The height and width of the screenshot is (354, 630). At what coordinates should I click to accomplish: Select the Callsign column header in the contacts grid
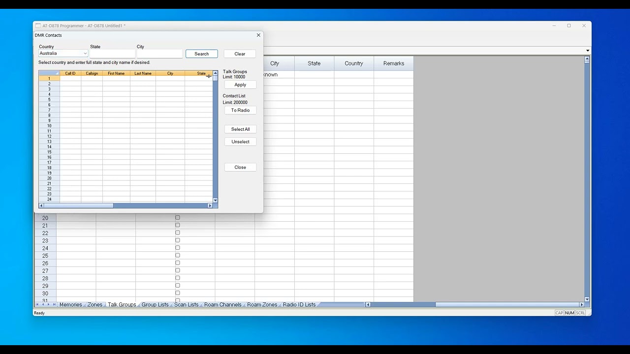pyautogui.click(x=92, y=73)
